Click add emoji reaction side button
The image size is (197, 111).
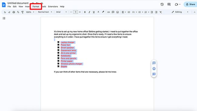154,69
